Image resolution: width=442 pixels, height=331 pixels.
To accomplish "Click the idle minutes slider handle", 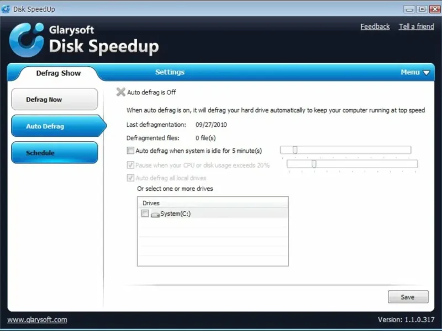I will (x=295, y=150).
